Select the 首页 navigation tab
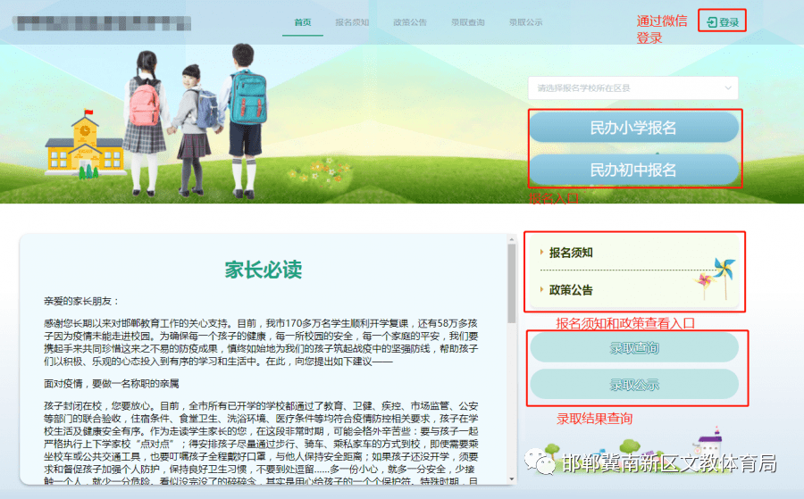The image size is (804, 499). point(303,22)
